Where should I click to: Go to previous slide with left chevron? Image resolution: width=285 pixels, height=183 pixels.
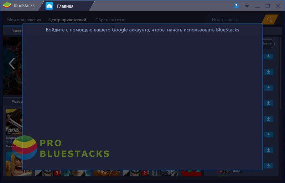pyautogui.click(x=11, y=64)
